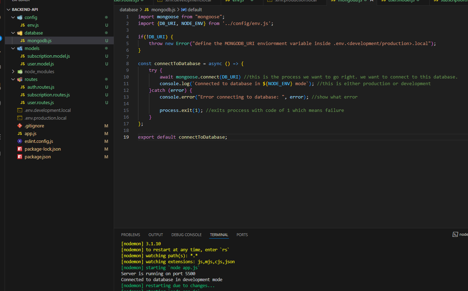Click the M status badge on .gitignore row

(x=106, y=126)
